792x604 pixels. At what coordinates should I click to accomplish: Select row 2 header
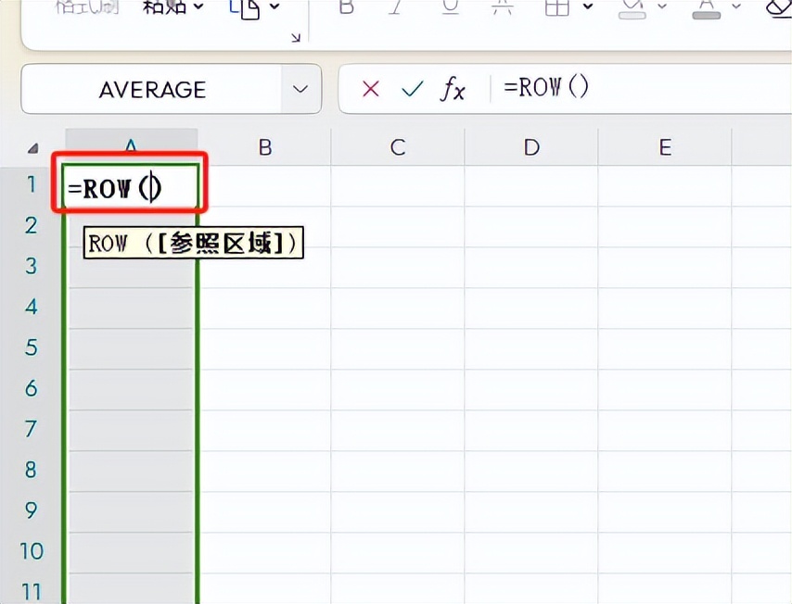coord(32,225)
